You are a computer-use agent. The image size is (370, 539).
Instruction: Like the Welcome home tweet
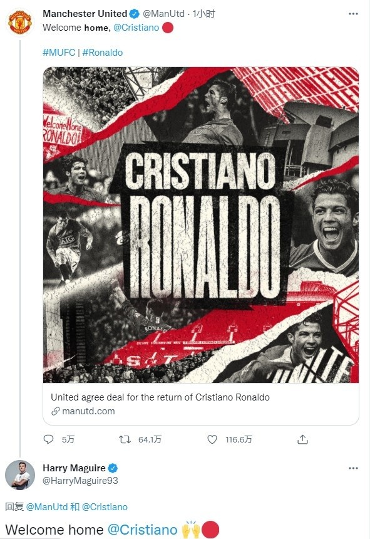(212, 439)
